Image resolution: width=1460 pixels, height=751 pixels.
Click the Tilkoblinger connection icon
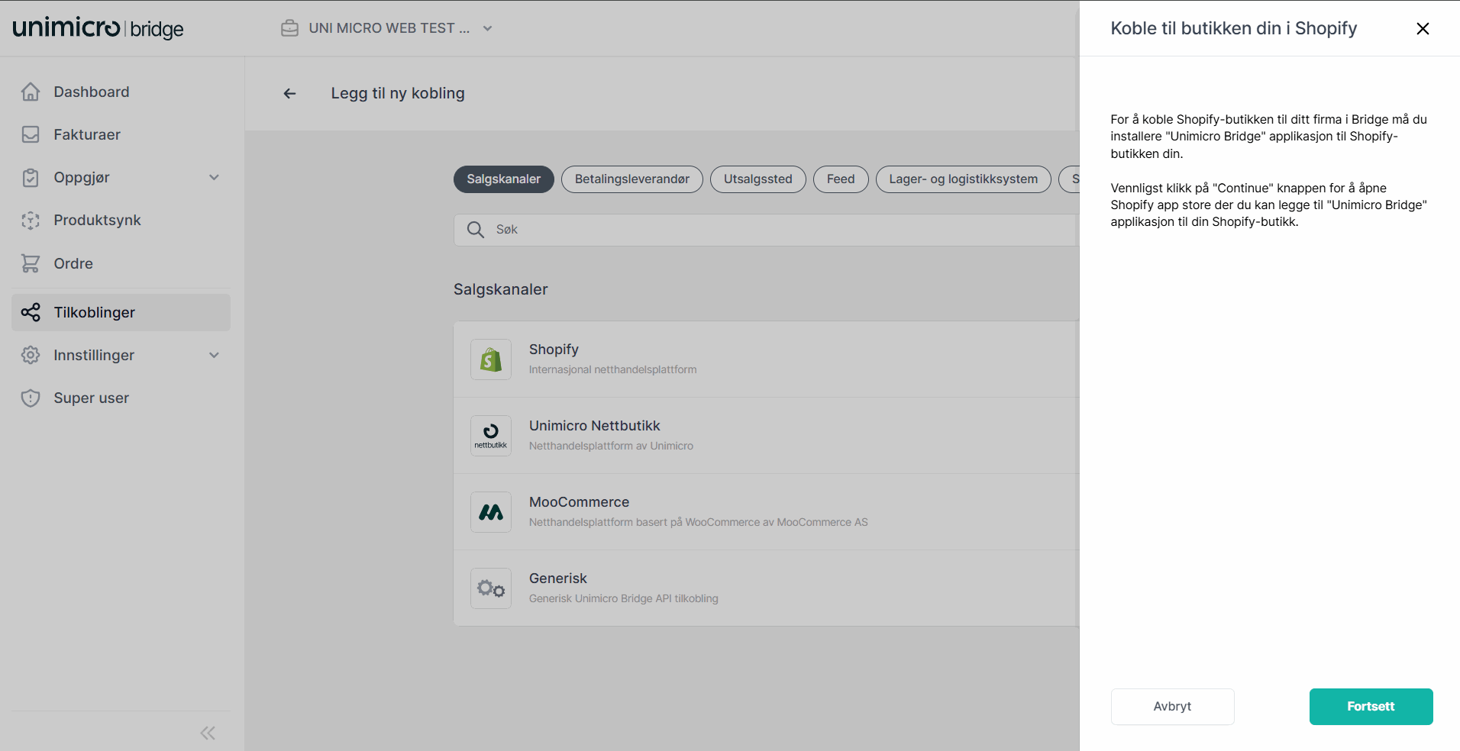tap(31, 312)
